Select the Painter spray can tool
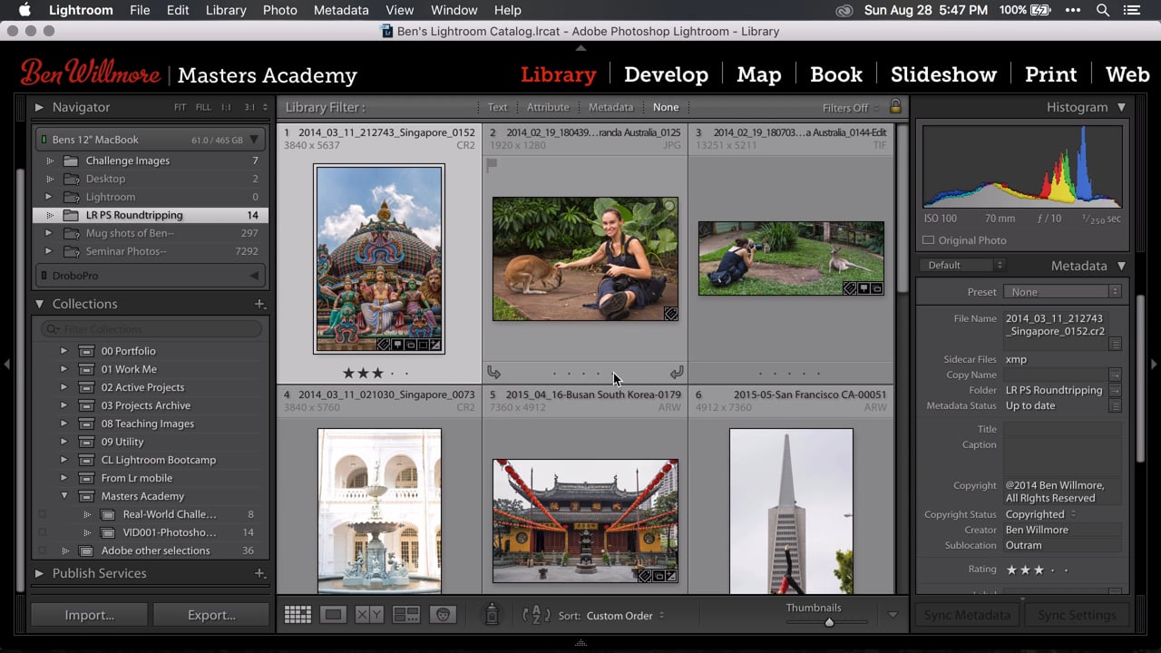1161x653 pixels. tap(492, 615)
